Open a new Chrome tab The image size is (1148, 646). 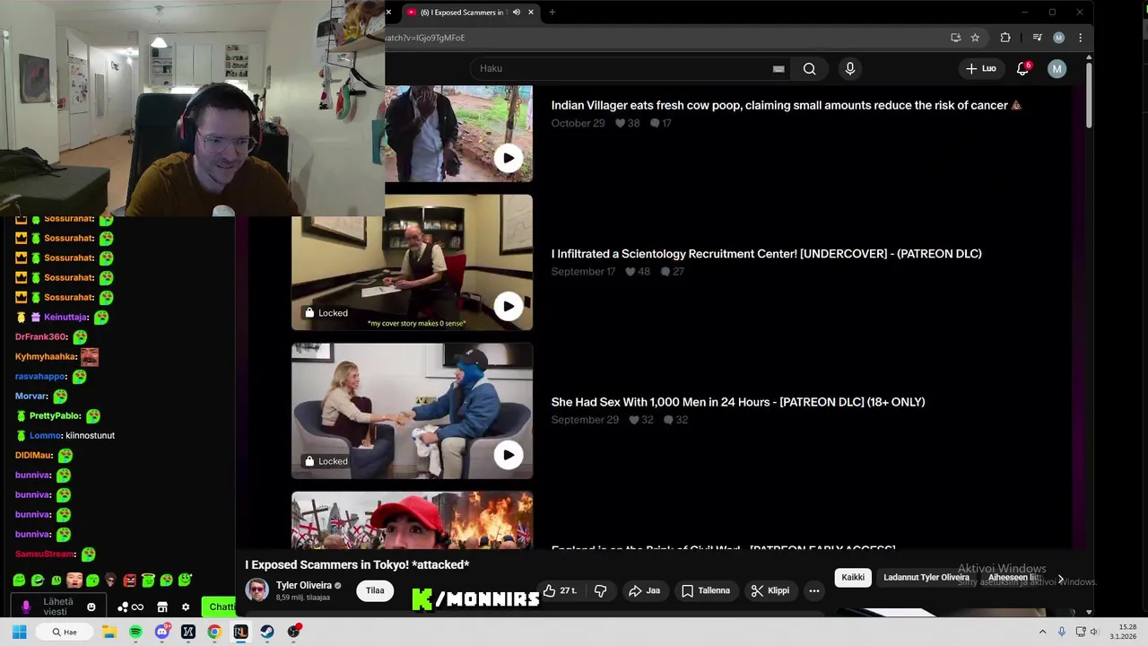(x=552, y=13)
